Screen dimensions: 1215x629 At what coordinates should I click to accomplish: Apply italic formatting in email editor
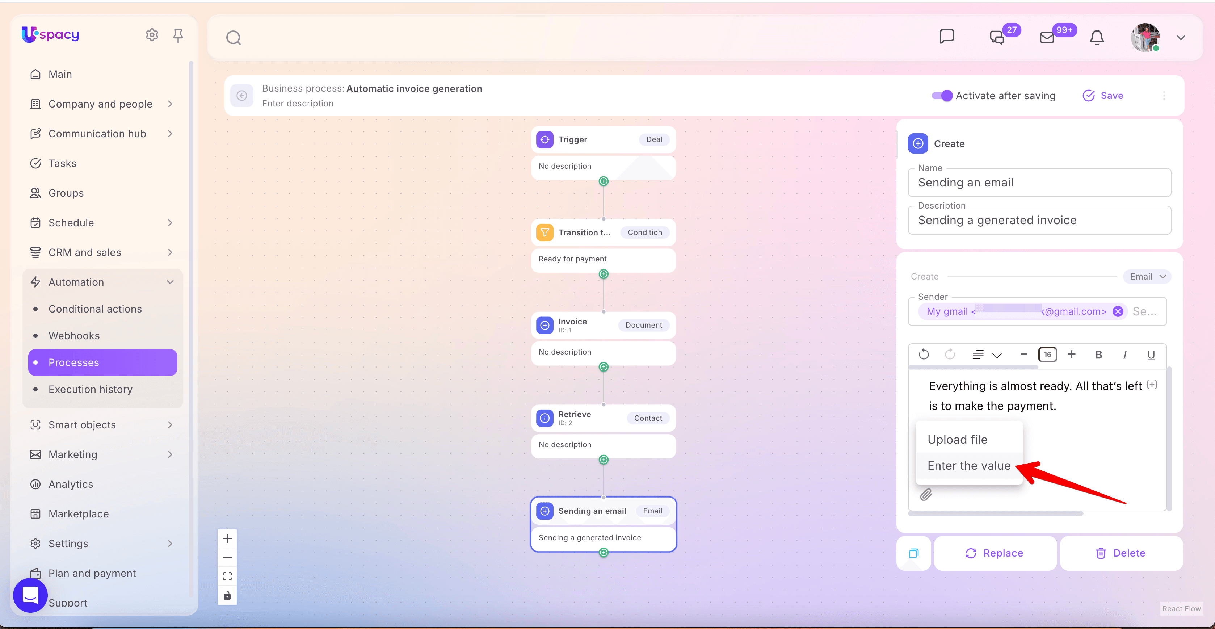1125,355
